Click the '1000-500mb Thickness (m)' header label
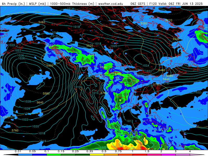The width and height of the screenshot is (208, 156). [72, 4]
